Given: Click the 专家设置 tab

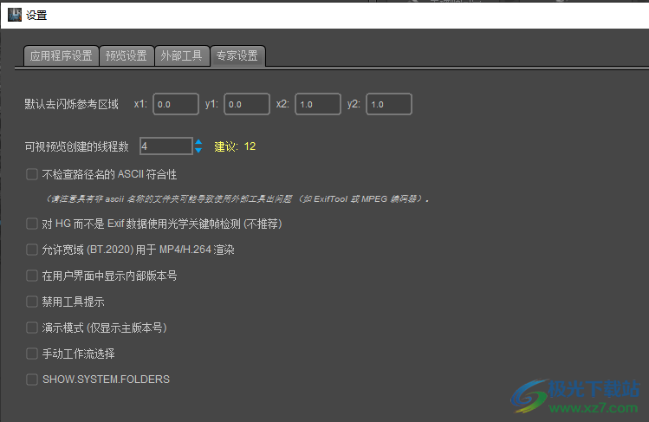Looking at the screenshot, I should (x=237, y=55).
